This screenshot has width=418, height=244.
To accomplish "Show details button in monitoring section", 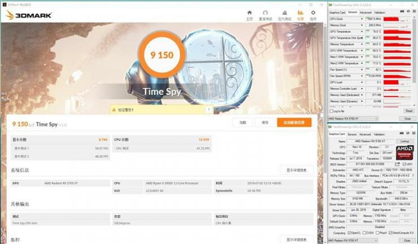I will point(297,239).
